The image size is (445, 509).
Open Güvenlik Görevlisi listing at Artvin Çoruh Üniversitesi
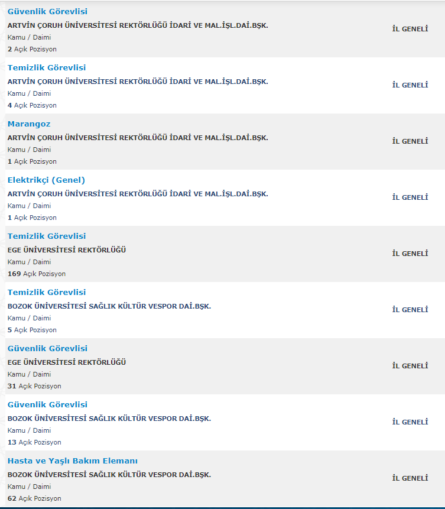[x=47, y=12]
